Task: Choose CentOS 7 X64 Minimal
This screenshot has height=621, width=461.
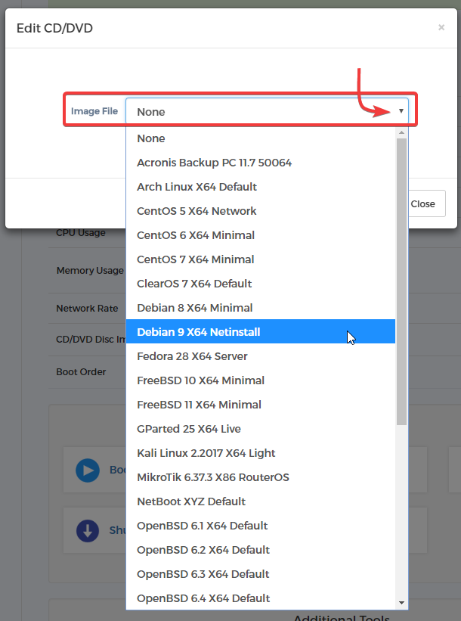Action: tap(261, 259)
